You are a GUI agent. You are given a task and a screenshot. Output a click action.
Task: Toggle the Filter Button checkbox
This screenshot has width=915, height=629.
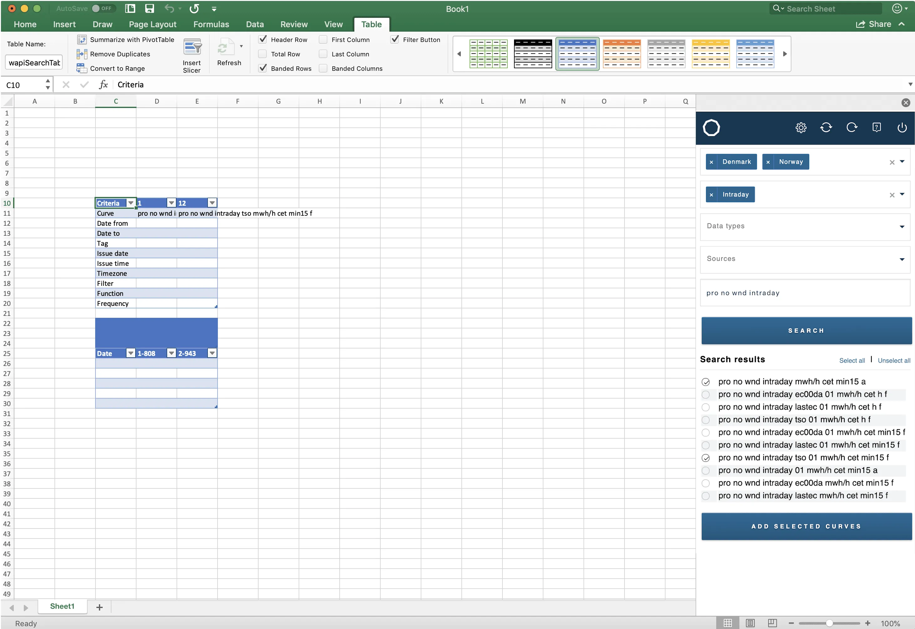(394, 39)
